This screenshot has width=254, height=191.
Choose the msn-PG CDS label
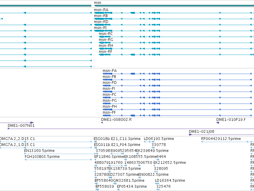[x=110, y=101]
